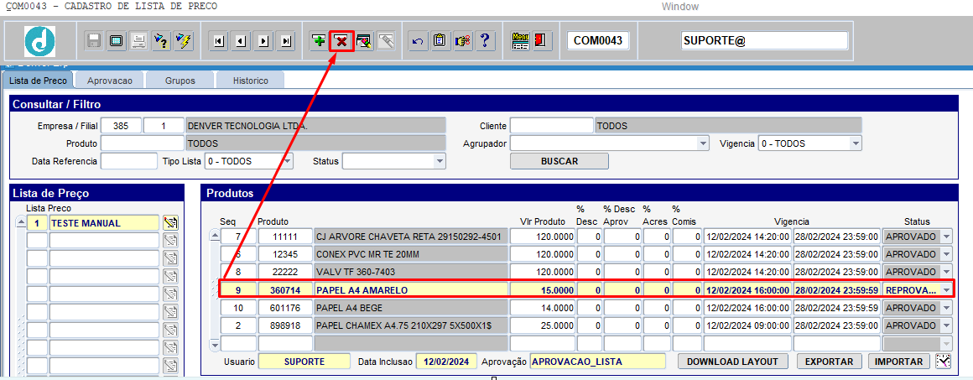Click the COM0043 code field
Viewport: 973px width, 380px height.
[x=597, y=41]
